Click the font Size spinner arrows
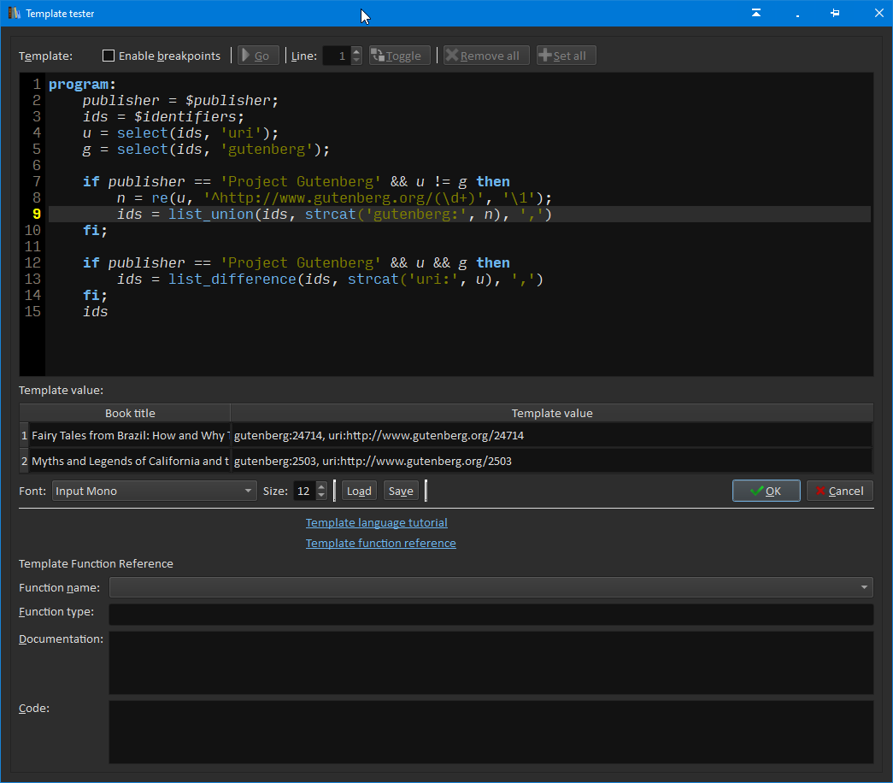The width and height of the screenshot is (893, 783). (321, 491)
